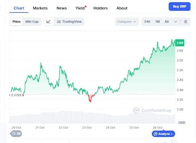The image size is (196, 143).
Task: Toggle chart to Mkt Cap view
Action: point(32,22)
